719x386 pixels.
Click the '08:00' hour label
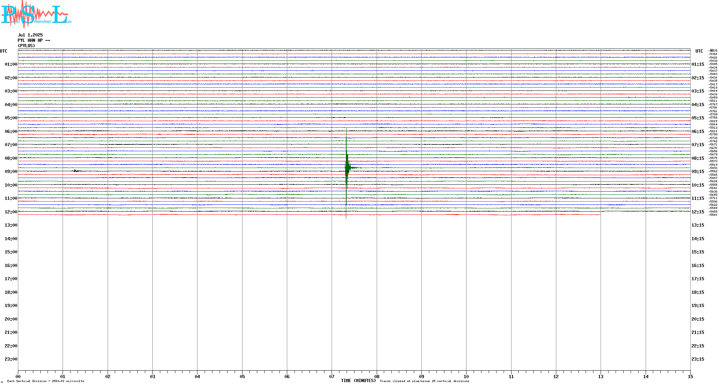11,158
